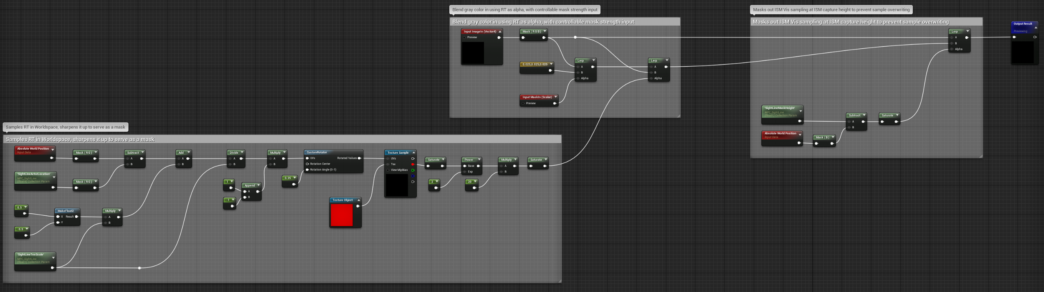Expand the Mask (B) node dropdown arrow
Viewport: 1044px width, 292px height.
(x=832, y=137)
